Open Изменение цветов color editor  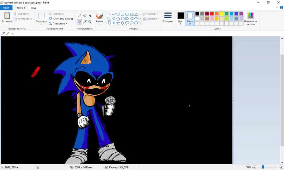tap(251, 19)
